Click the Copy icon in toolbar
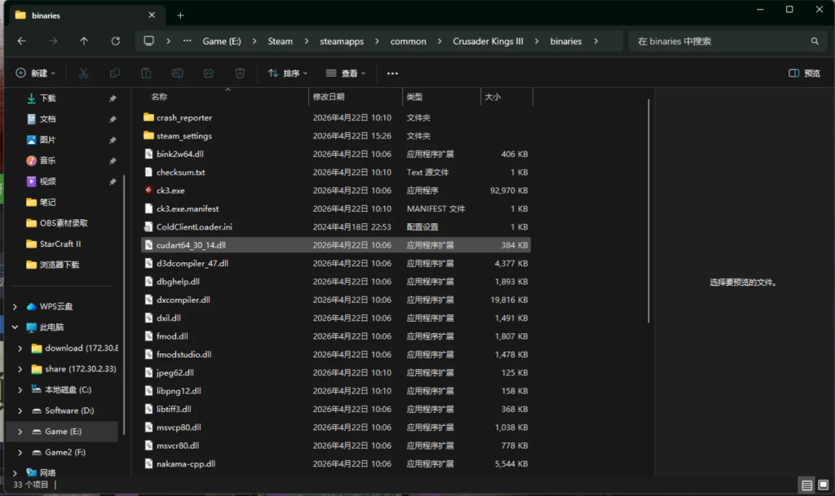 click(x=115, y=73)
